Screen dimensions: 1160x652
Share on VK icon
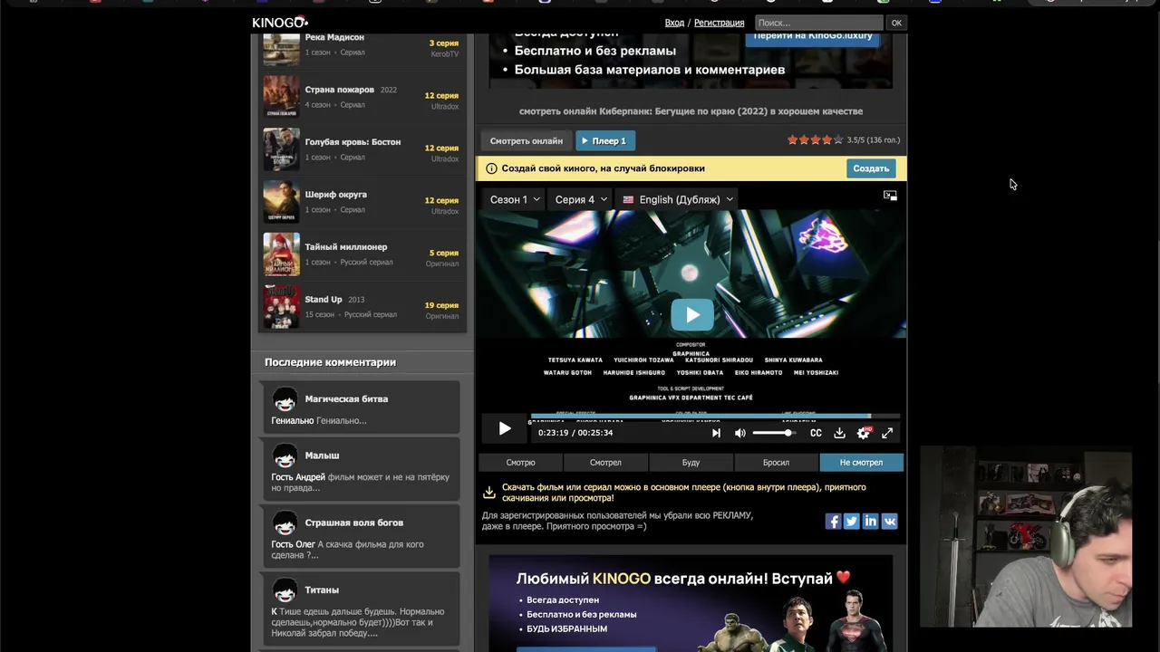coord(890,521)
